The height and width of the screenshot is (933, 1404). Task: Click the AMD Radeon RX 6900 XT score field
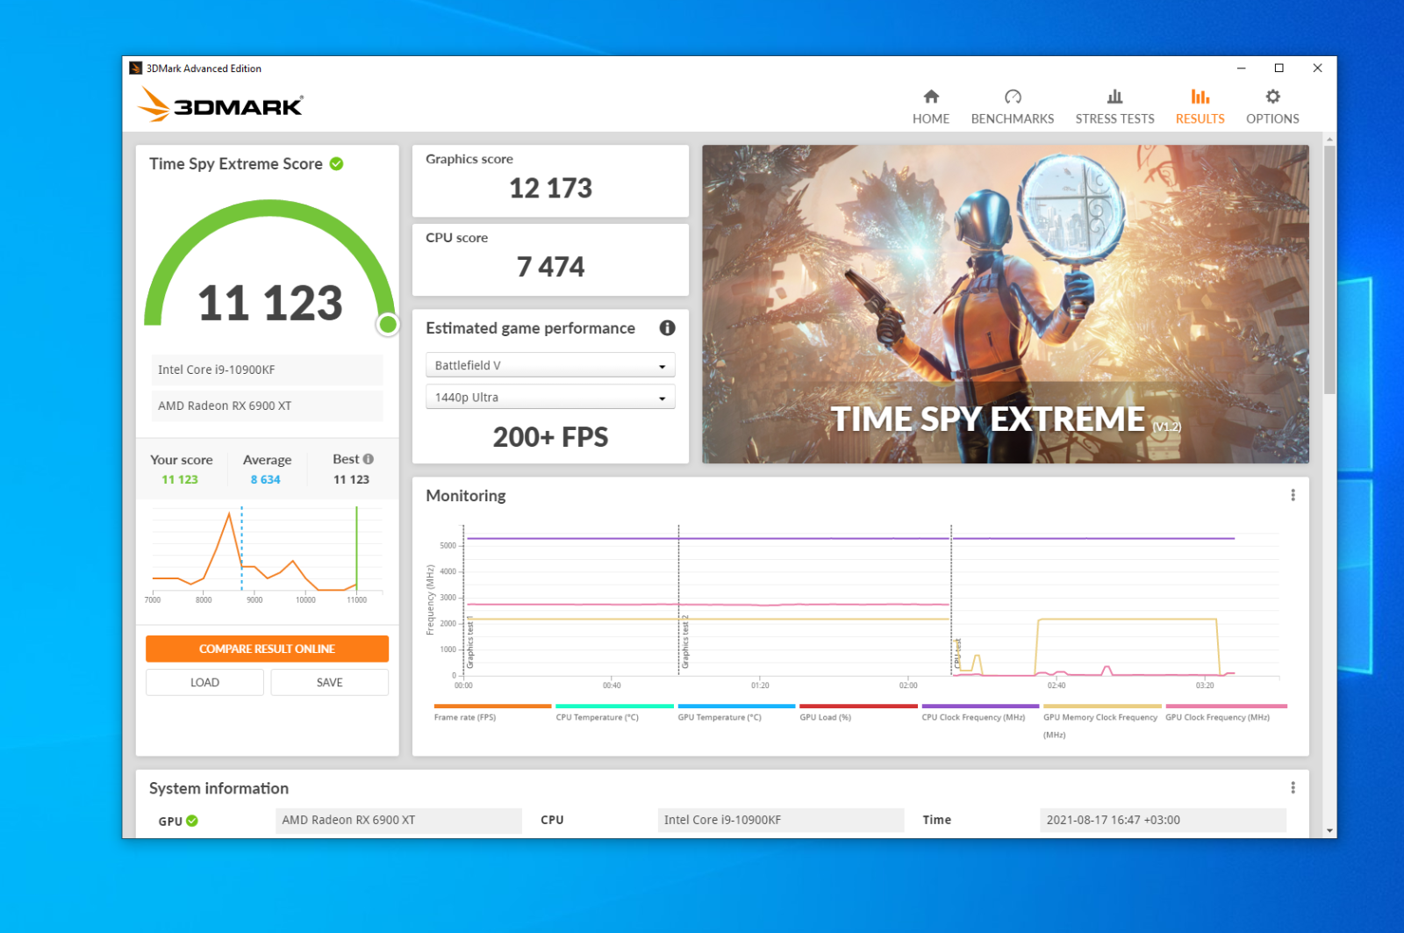pyautogui.click(x=267, y=405)
